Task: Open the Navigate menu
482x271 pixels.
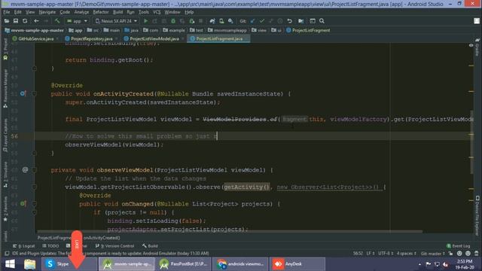Action: tap(47, 12)
